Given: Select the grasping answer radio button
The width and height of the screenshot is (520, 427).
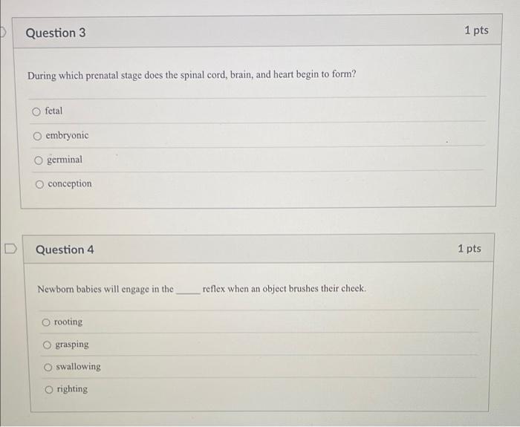Looking at the screenshot, I should coord(47,345).
